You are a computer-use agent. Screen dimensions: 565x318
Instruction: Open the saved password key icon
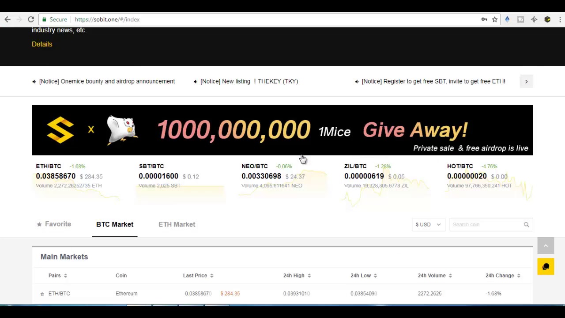[484, 19]
